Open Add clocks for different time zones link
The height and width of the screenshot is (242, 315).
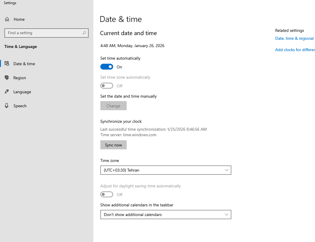click(x=295, y=50)
